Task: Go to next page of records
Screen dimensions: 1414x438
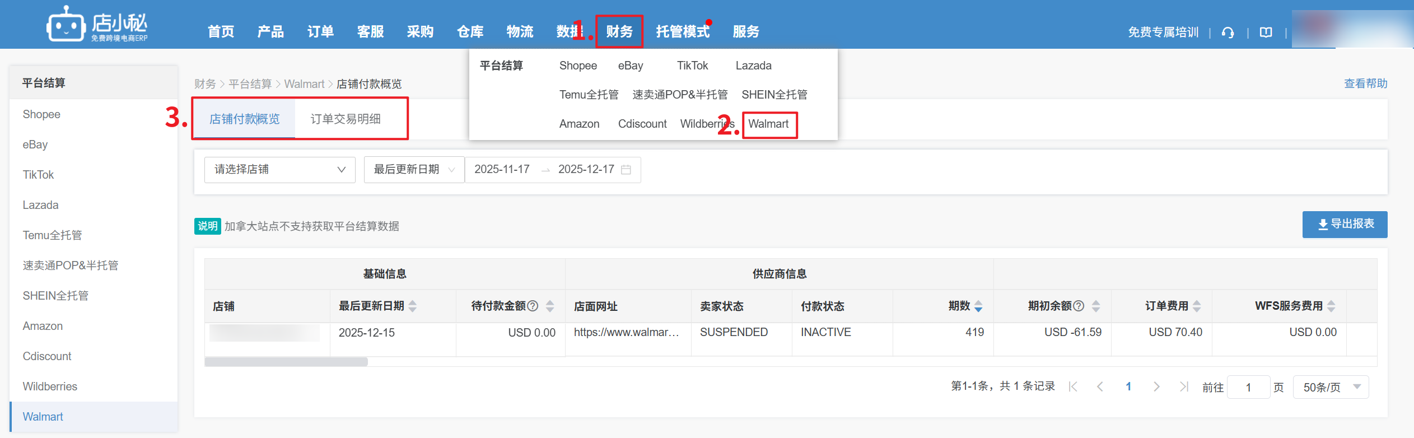Action: pos(1156,386)
